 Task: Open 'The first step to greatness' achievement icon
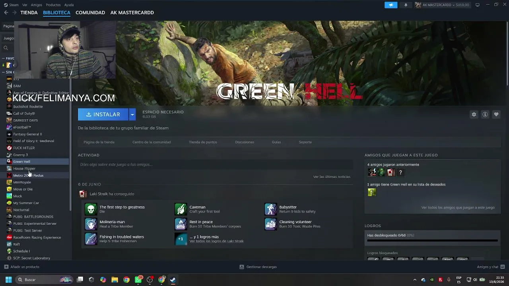(x=91, y=209)
